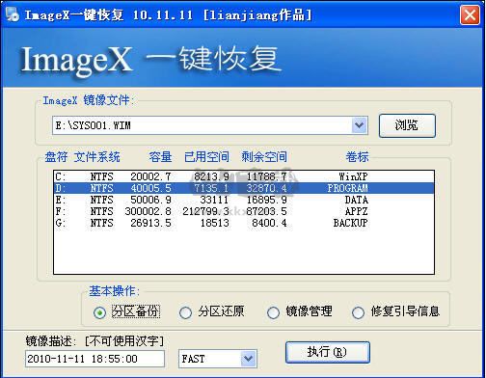Click the image description date field
486x378 pixels.
coord(94,359)
